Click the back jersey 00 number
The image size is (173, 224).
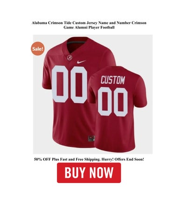point(113,102)
